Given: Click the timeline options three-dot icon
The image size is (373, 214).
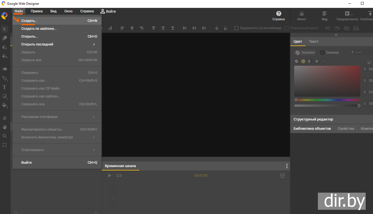Looking at the screenshot, I should pos(287,166).
